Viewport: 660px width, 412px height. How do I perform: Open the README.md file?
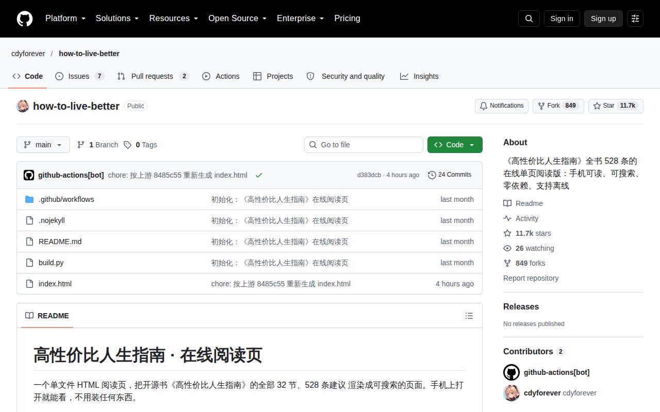60,242
